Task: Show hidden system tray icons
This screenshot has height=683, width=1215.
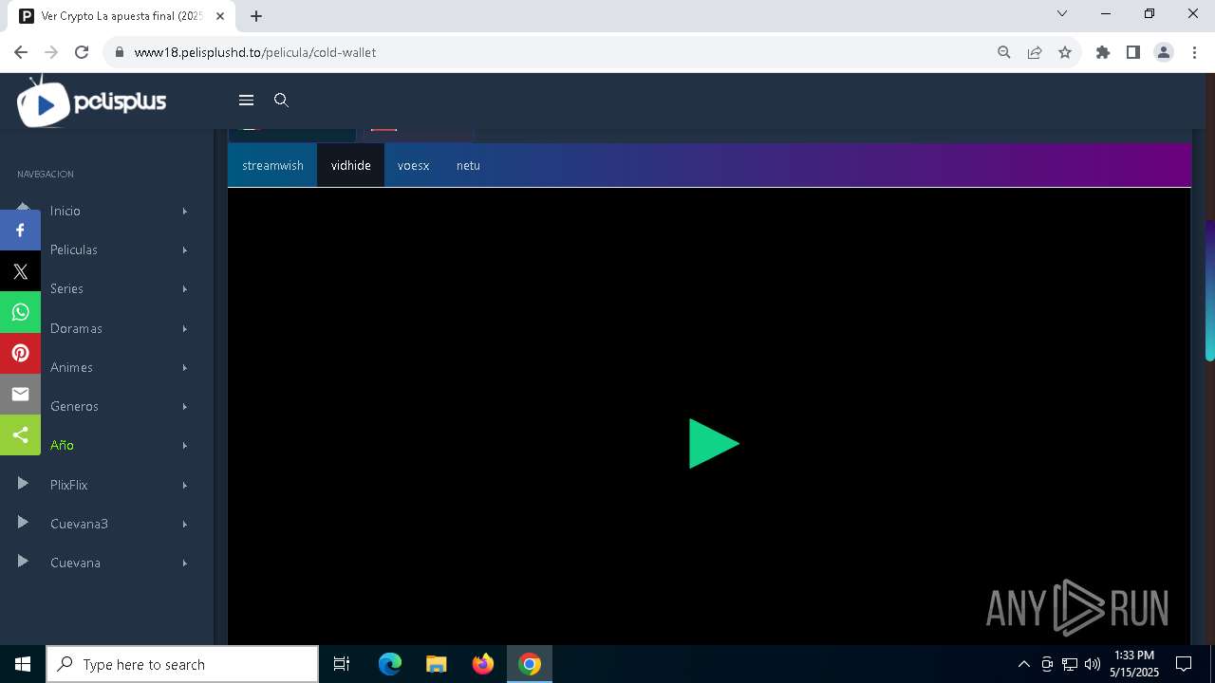Action: pyautogui.click(x=1023, y=664)
